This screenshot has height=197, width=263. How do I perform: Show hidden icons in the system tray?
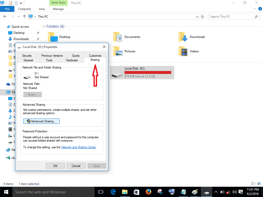pos(216,192)
